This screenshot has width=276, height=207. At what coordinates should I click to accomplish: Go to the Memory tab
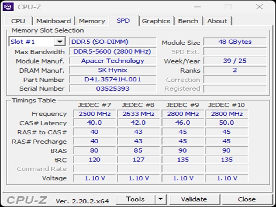(x=92, y=21)
